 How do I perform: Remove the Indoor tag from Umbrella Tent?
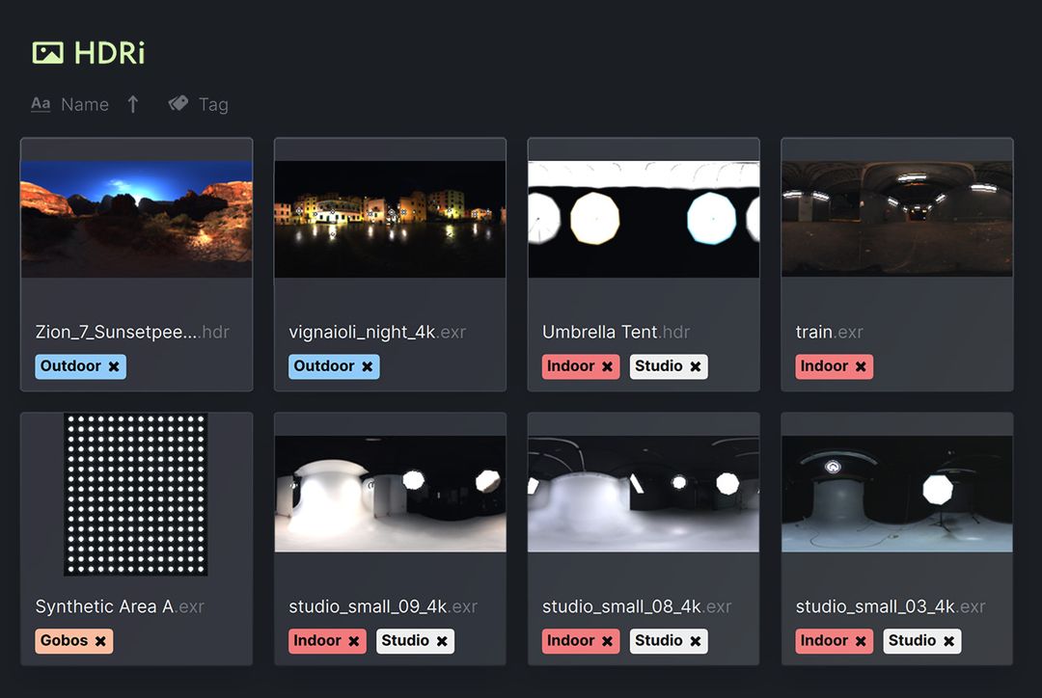[607, 366]
